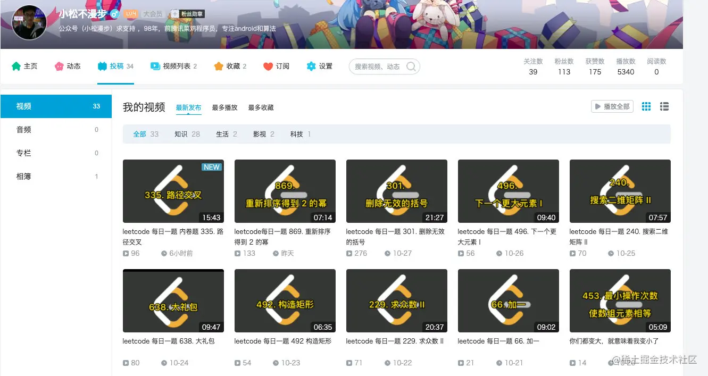
Task: Open the 301. 删除无效的括号 thumbnail
Action: (x=397, y=191)
